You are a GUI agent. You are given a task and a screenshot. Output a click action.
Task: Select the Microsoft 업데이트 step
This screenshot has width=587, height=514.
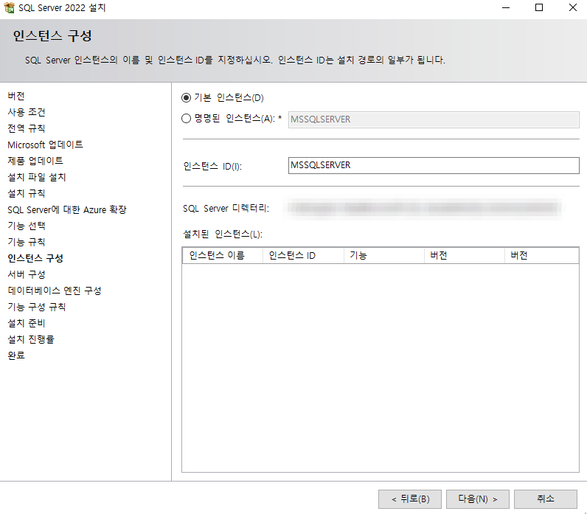pos(45,145)
